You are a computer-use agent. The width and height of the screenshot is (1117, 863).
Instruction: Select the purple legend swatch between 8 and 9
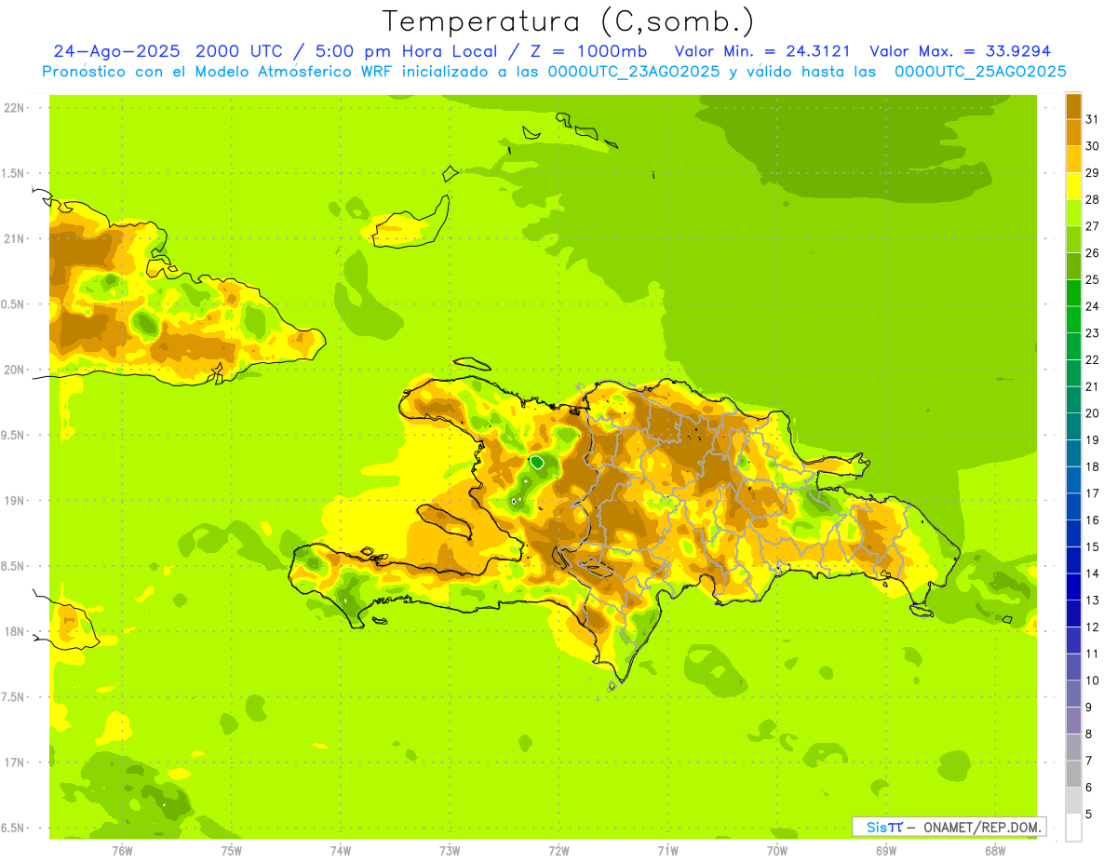pos(1073,721)
